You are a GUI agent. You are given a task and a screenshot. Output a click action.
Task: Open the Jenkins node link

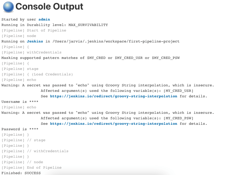coord(35,41)
